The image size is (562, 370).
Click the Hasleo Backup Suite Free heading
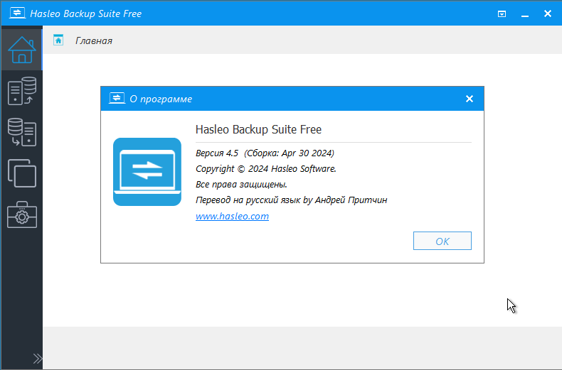pos(258,129)
